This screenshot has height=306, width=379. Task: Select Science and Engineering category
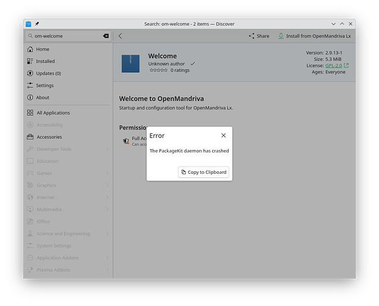pos(68,234)
